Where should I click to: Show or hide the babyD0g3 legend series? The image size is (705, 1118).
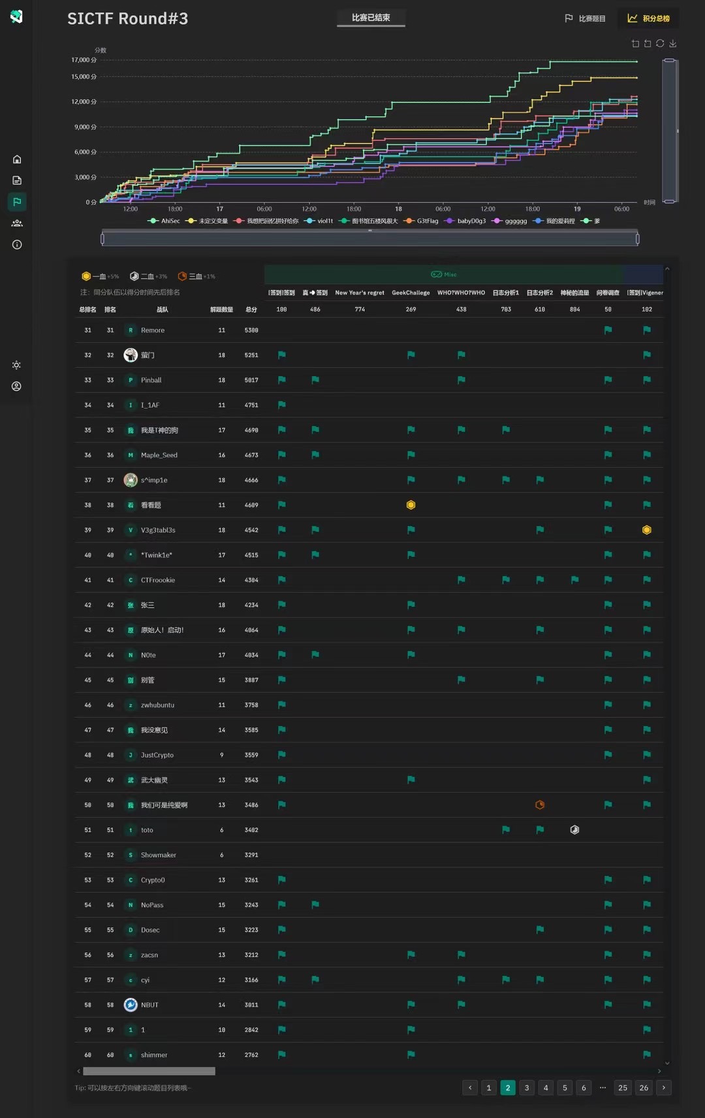tap(465, 221)
